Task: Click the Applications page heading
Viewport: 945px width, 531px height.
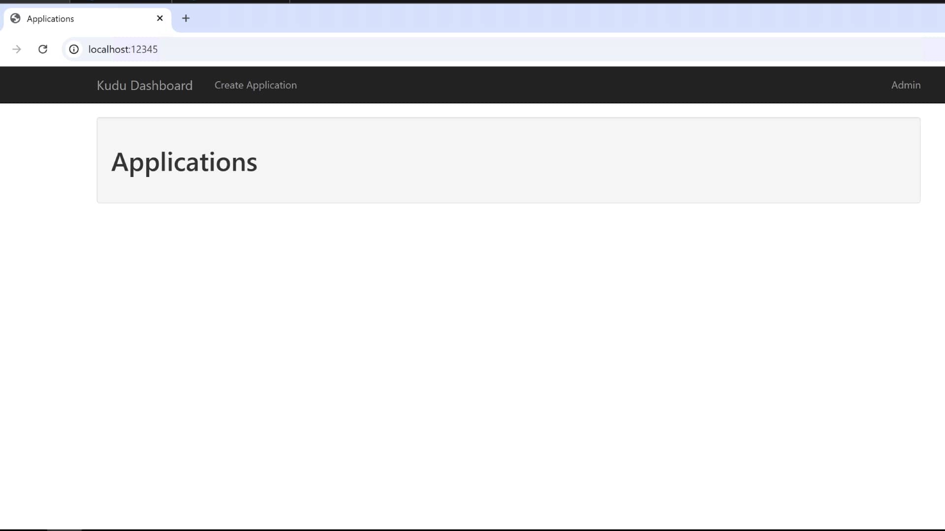Action: 184,162
